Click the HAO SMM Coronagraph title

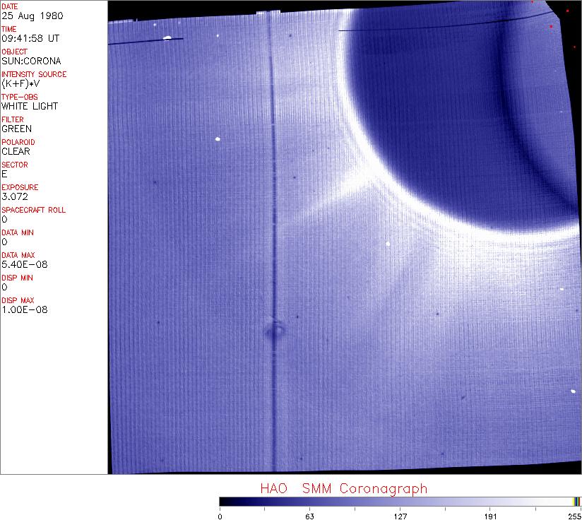tap(343, 489)
